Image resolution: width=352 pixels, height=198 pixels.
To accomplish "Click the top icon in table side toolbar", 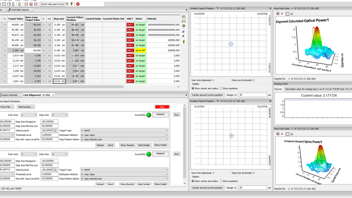I will tap(184, 17).
